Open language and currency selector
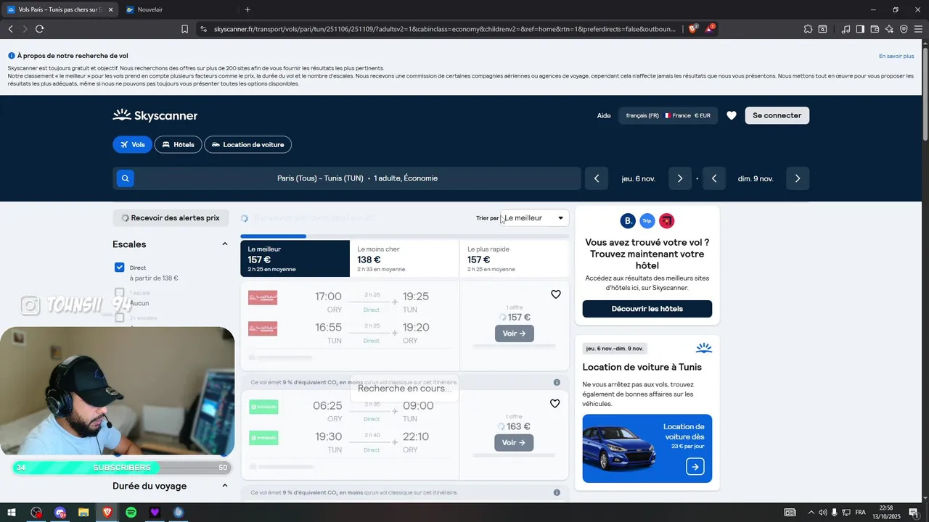 pos(668,115)
